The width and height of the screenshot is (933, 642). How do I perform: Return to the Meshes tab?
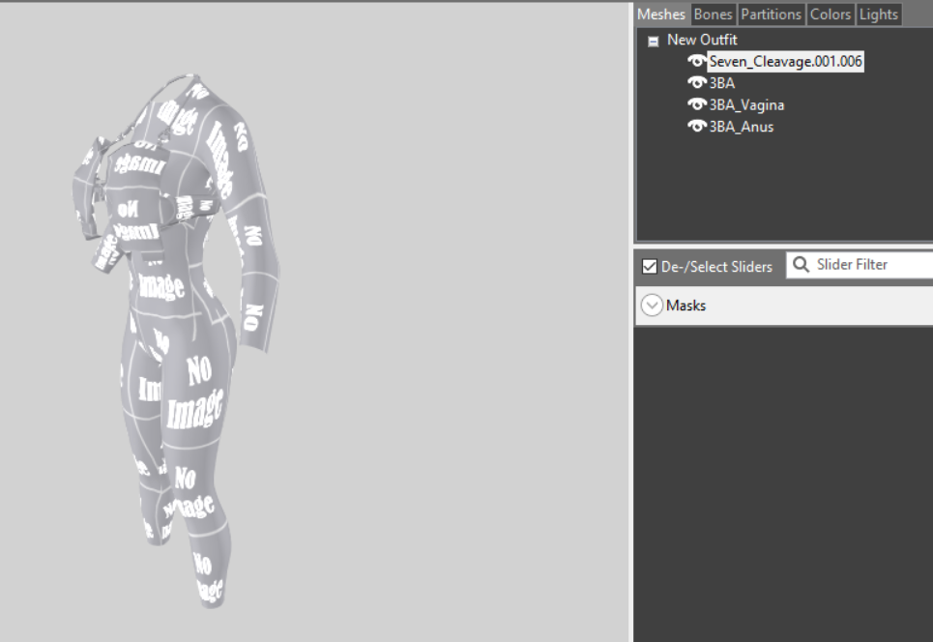(660, 14)
